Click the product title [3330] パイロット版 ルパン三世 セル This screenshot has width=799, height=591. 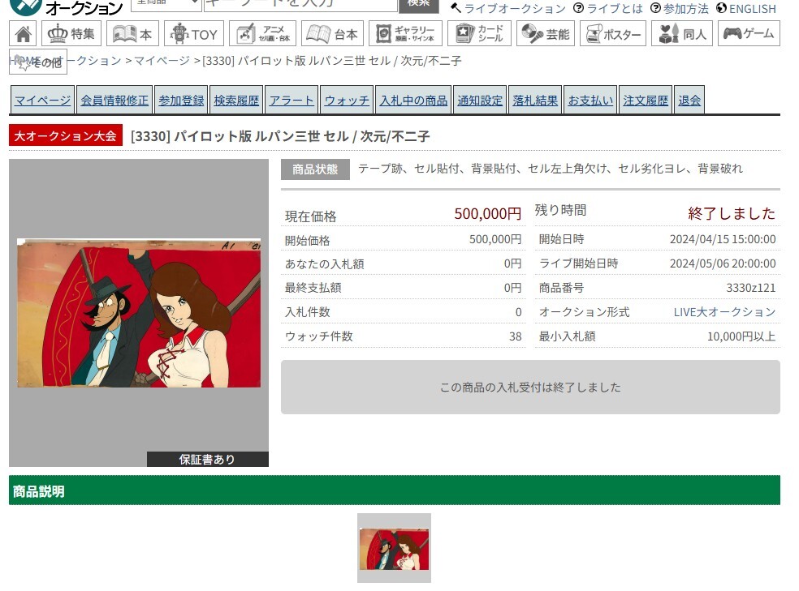pyautogui.click(x=280, y=136)
